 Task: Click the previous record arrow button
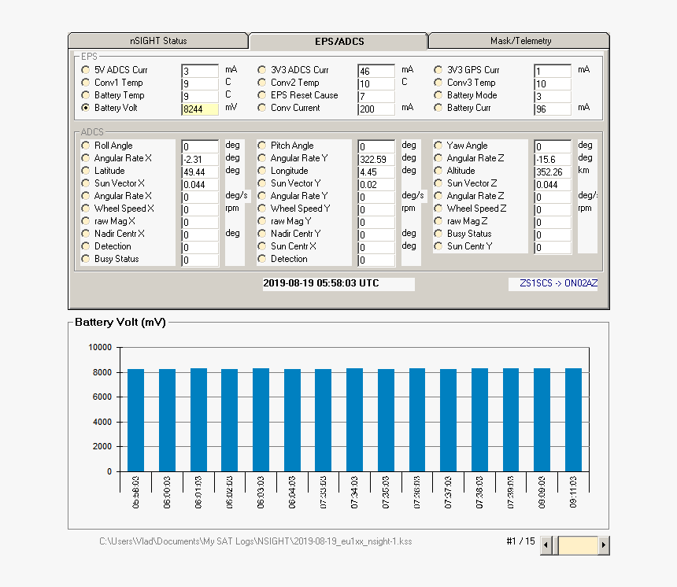[545, 545]
